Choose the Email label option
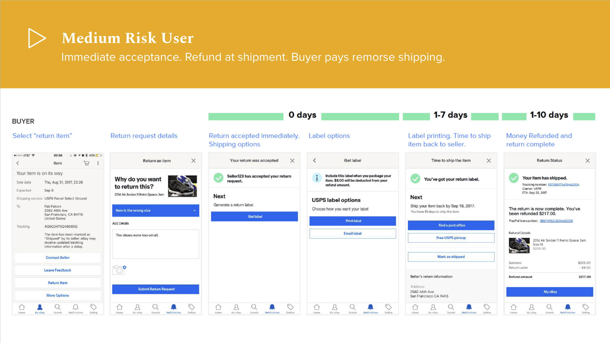610x343 pixels. 353,234
